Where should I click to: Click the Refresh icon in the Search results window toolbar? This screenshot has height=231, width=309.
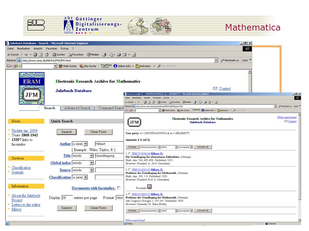pyautogui.click(x=149, y=102)
